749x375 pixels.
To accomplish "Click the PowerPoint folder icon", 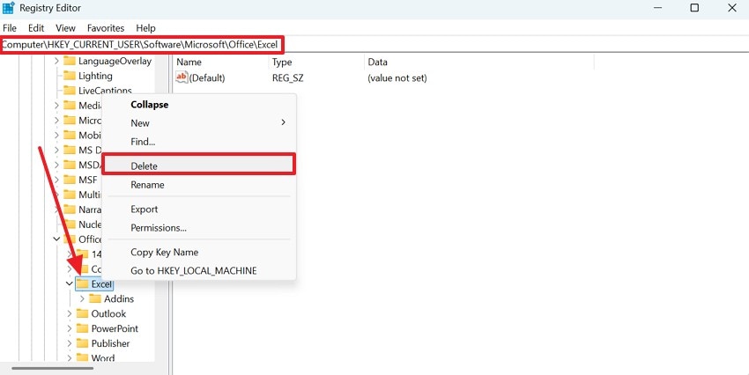I will click(x=83, y=328).
